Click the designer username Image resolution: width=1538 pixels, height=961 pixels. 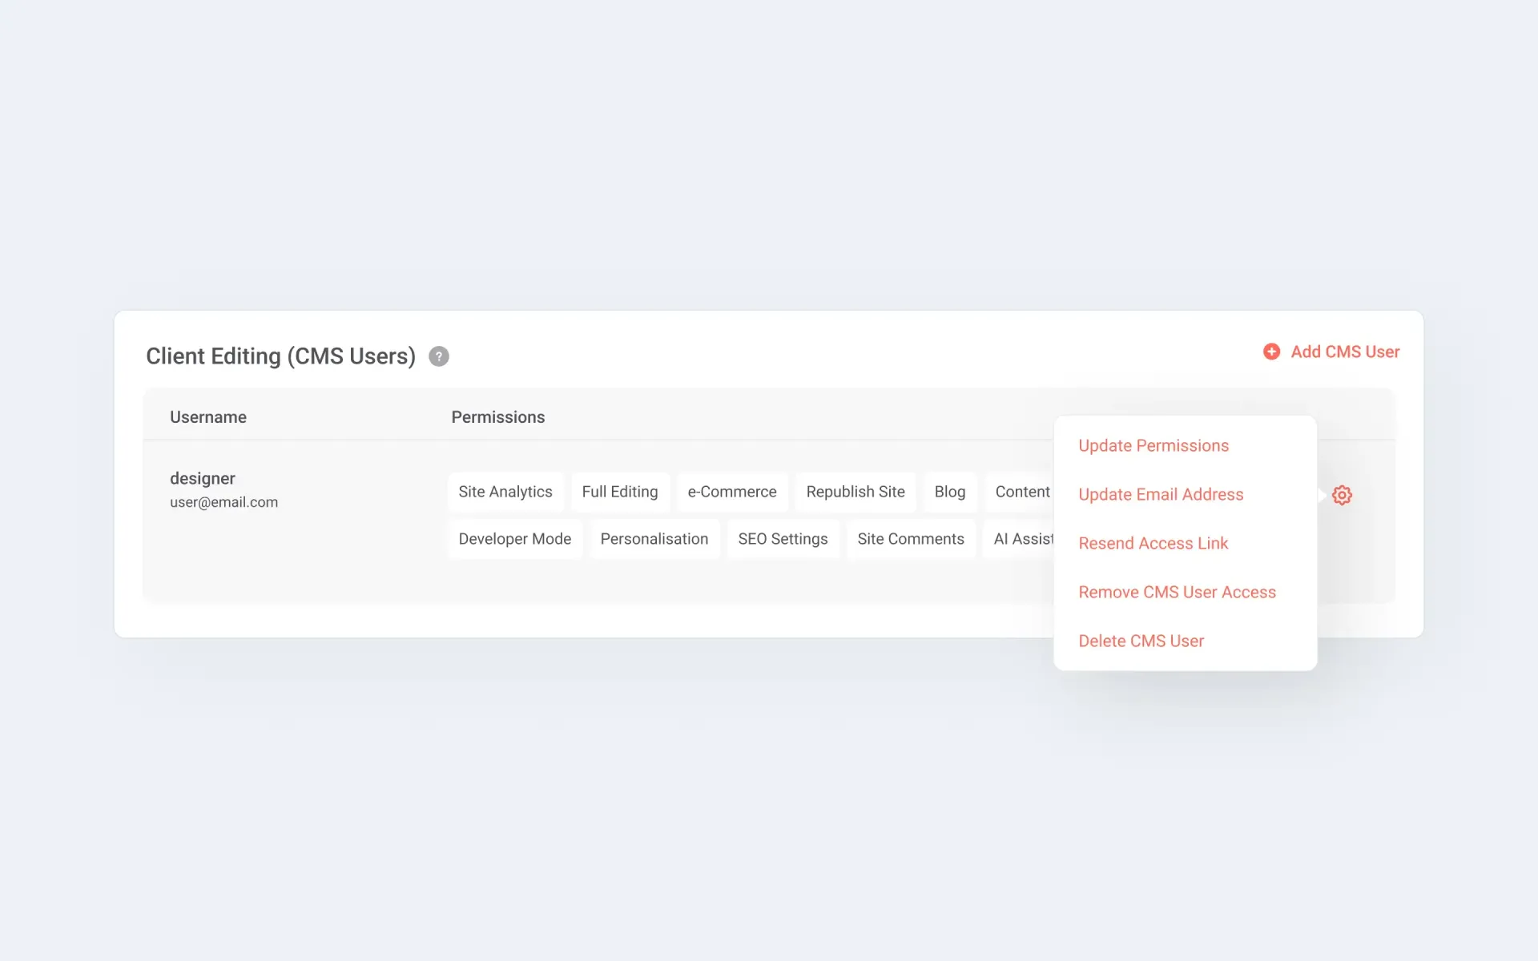coord(202,478)
